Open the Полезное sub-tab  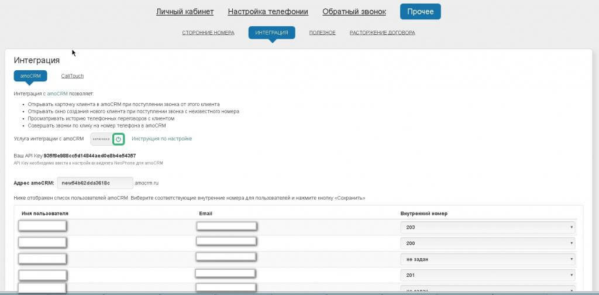tap(322, 33)
